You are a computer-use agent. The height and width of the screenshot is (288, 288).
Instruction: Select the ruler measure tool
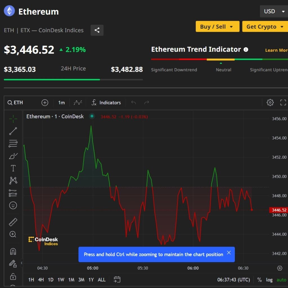(13, 222)
